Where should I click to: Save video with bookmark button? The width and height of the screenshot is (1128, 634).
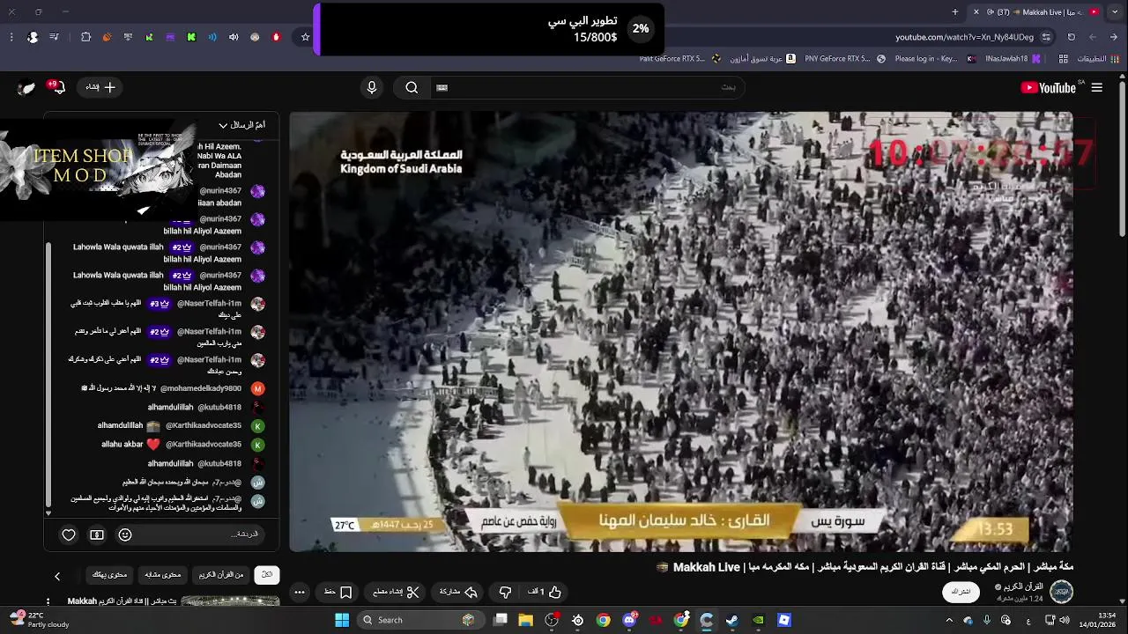[x=338, y=592]
